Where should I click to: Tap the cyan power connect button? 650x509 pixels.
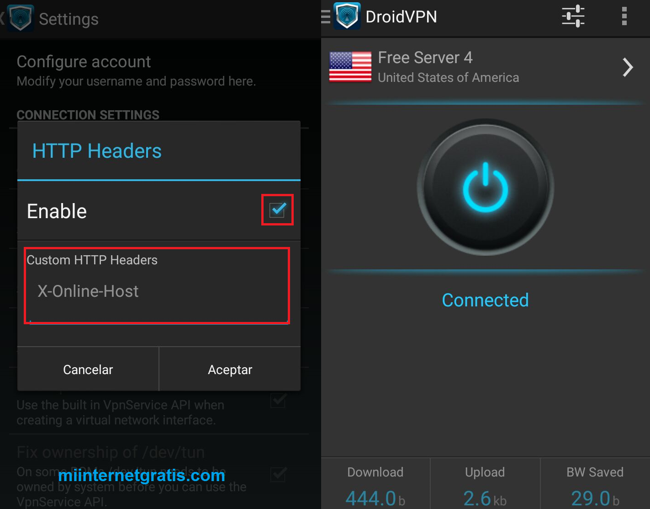click(x=485, y=187)
